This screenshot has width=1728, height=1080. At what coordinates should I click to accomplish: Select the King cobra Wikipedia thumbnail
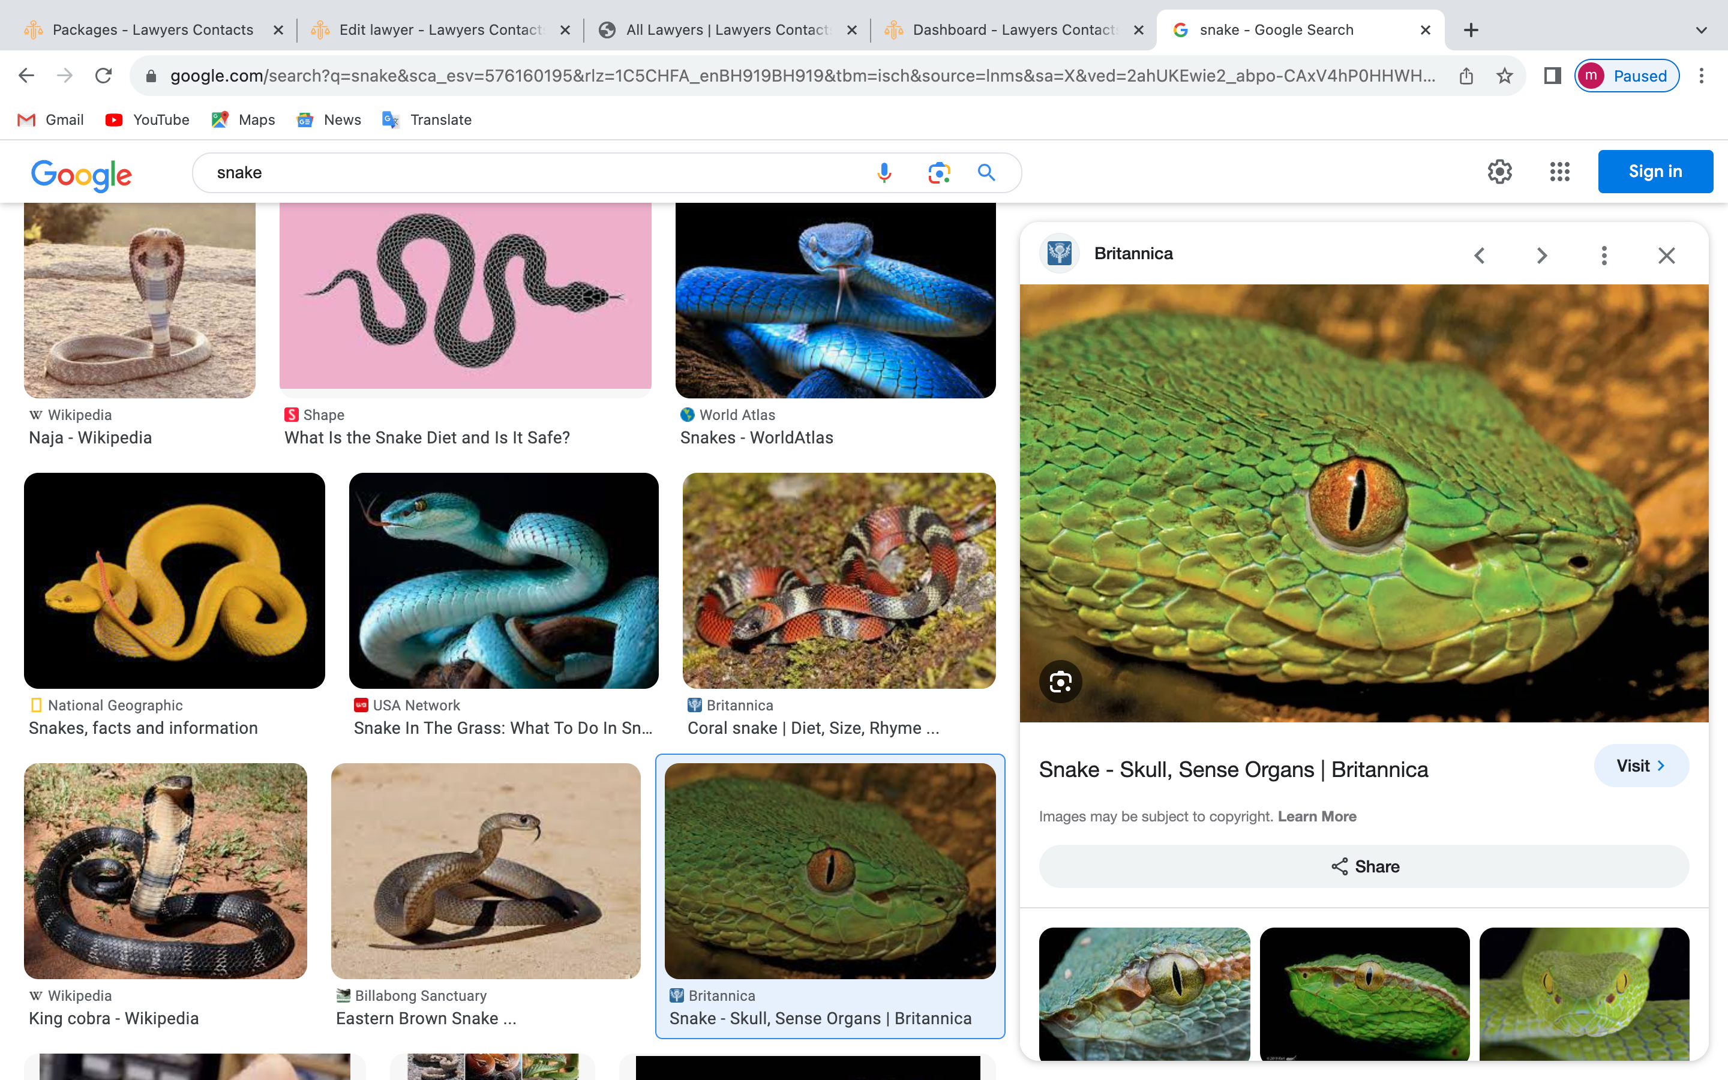pos(166,871)
